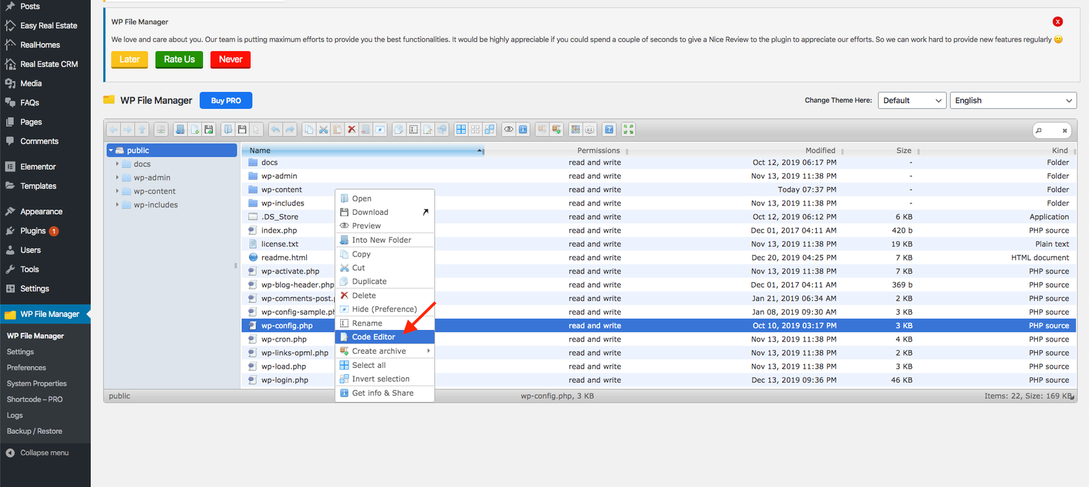Click the Upload files toolbar icon
The width and height of the screenshot is (1089, 487).
coord(209,129)
